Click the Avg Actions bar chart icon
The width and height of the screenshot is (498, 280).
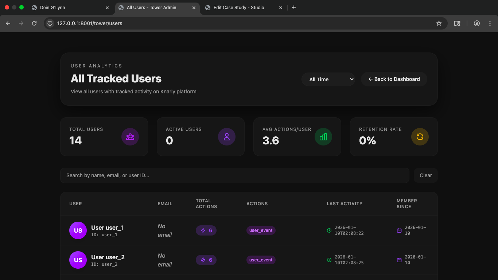[323, 137]
